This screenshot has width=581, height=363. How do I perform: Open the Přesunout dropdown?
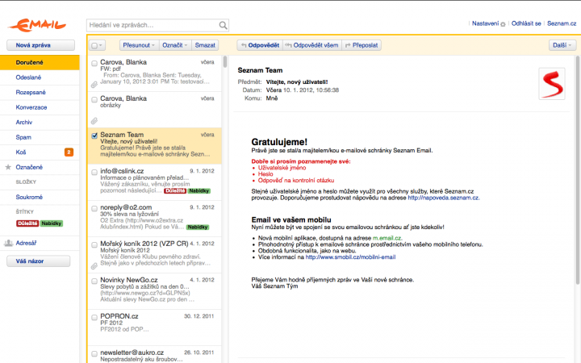tap(139, 45)
